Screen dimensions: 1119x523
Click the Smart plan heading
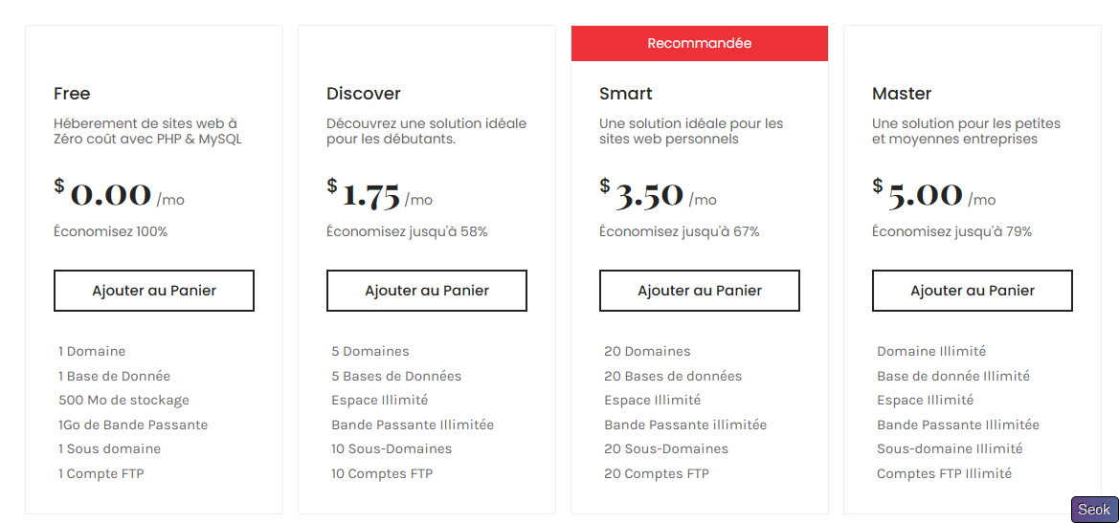point(626,94)
